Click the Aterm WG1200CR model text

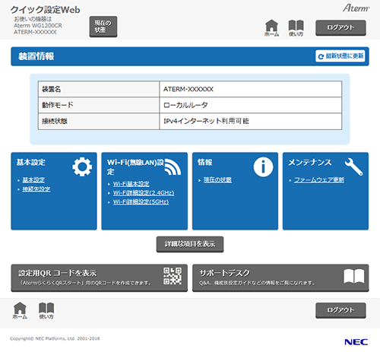click(x=38, y=26)
